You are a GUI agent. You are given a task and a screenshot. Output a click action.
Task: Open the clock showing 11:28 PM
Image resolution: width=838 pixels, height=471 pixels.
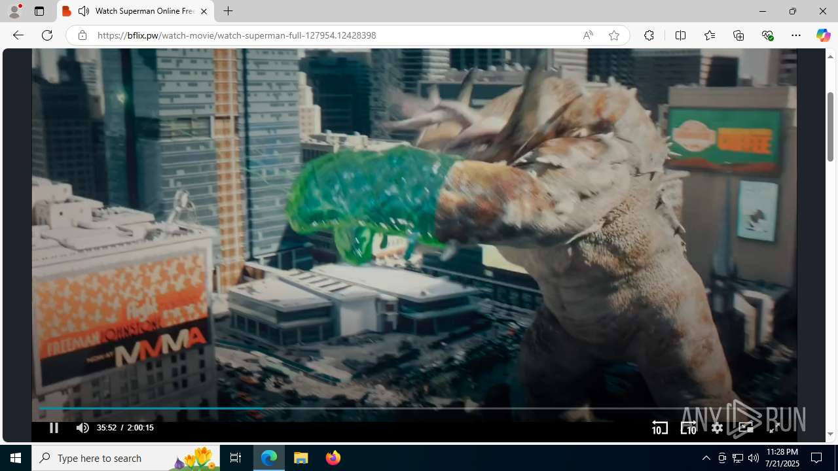click(x=782, y=458)
